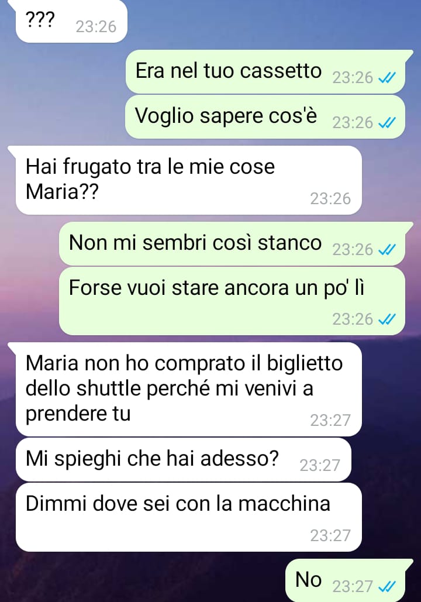421x602 pixels.
Task: Click the double check on 'Forse vuoi stare' message
Action: 387,319
